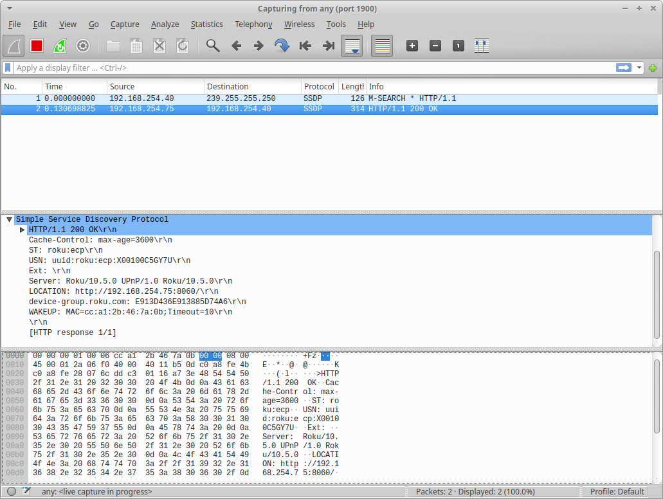Open the Analyze menu
Viewport: 663px width, 499px height.
(x=165, y=24)
